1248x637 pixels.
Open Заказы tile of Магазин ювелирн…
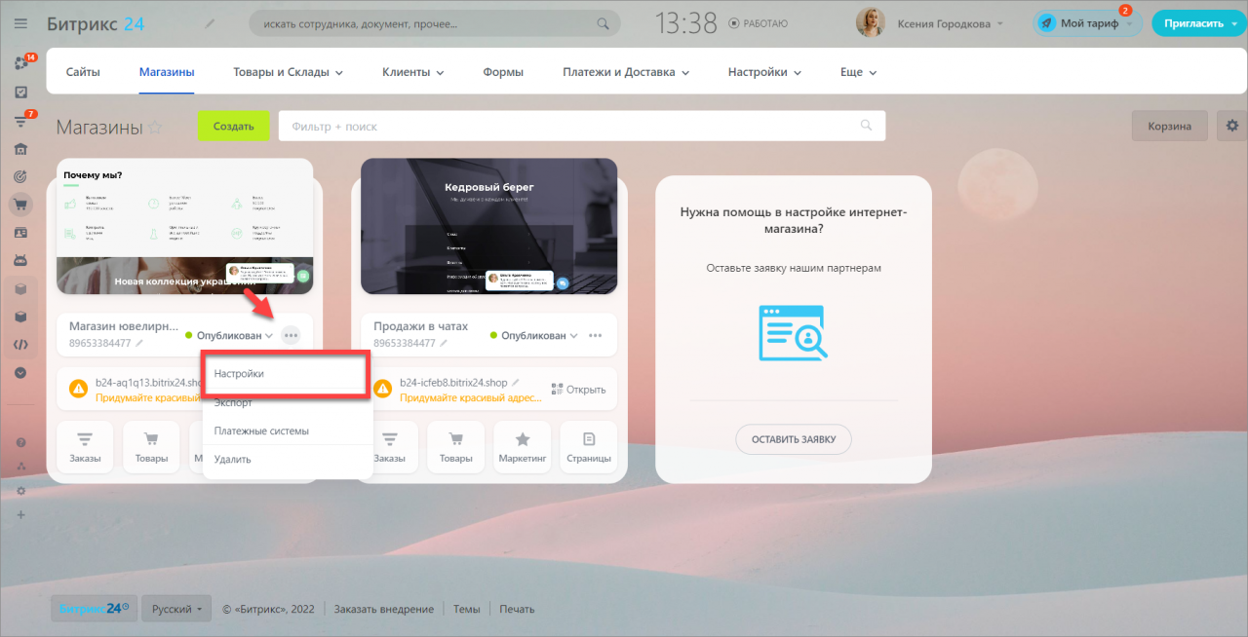pyautogui.click(x=85, y=447)
